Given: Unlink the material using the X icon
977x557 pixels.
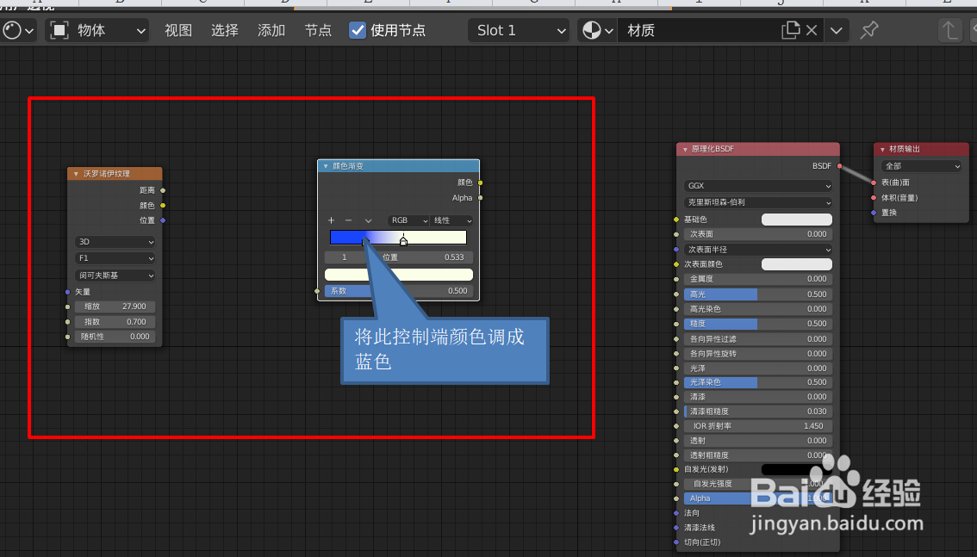Looking at the screenshot, I should pyautogui.click(x=811, y=29).
